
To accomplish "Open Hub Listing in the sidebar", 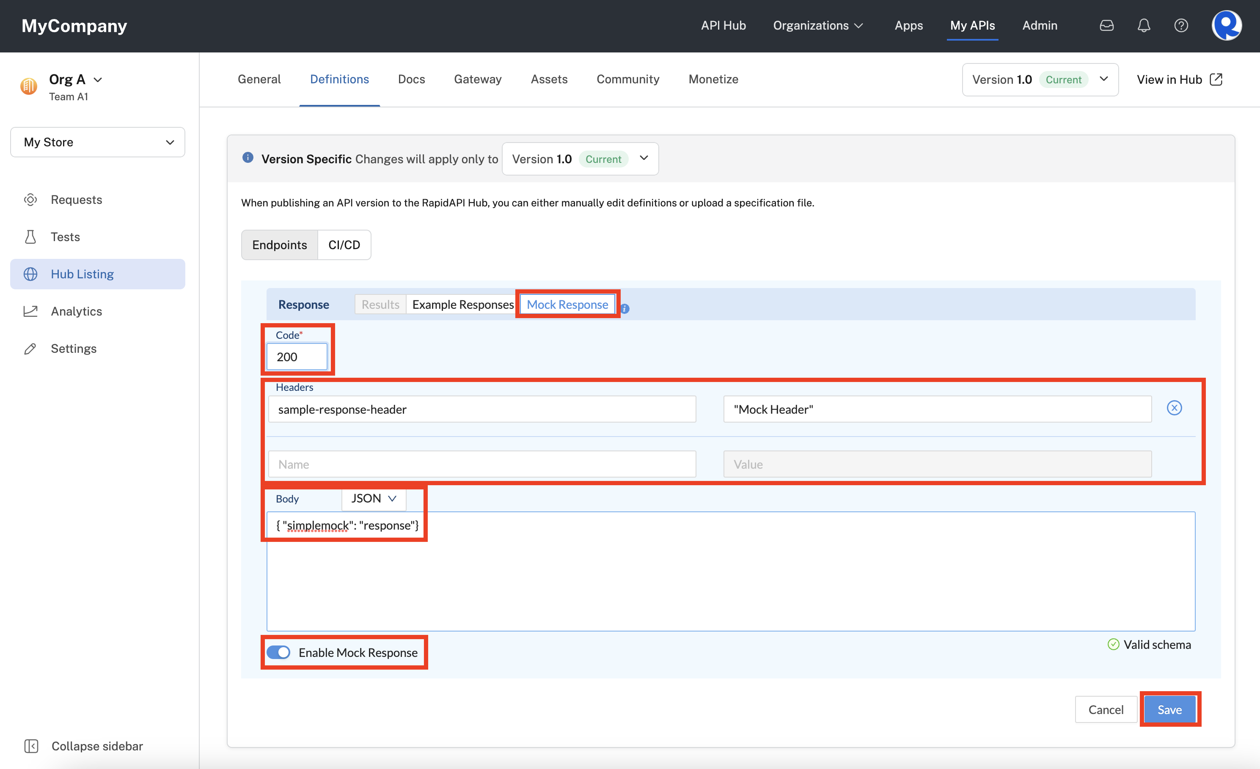I will (x=98, y=274).
